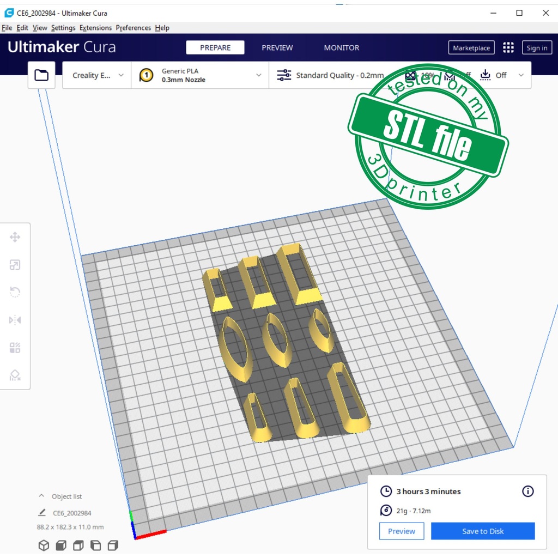The image size is (558, 558).
Task: Open the Extensions menu
Action: tap(95, 28)
